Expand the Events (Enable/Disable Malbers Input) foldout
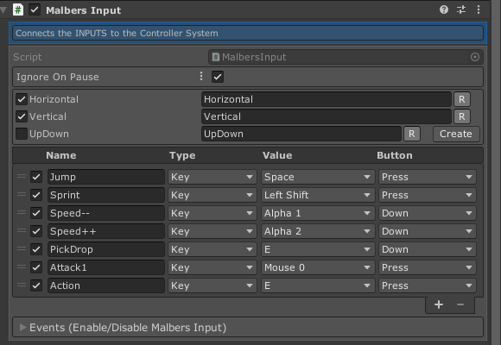Image resolution: width=501 pixels, height=345 pixels. (x=22, y=328)
